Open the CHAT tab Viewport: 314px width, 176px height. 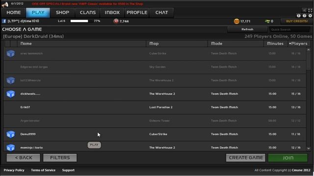click(x=161, y=13)
